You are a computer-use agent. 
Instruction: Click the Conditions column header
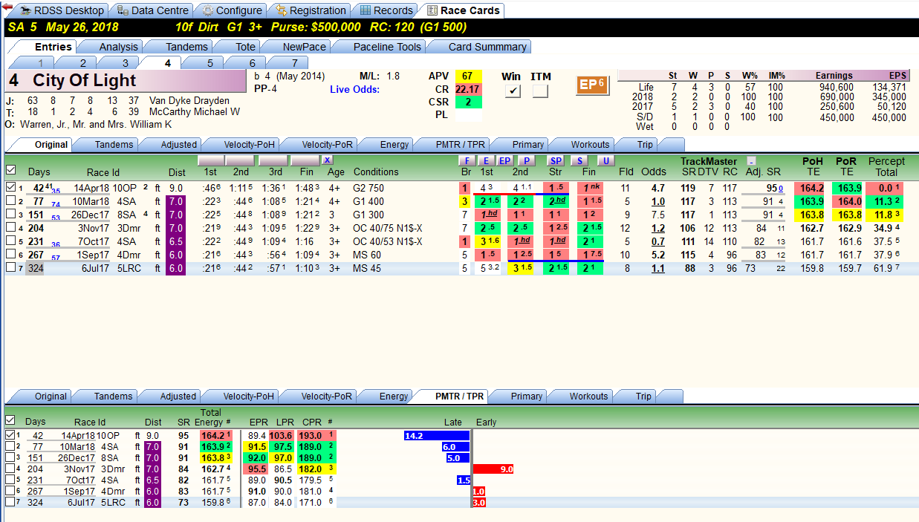click(376, 172)
